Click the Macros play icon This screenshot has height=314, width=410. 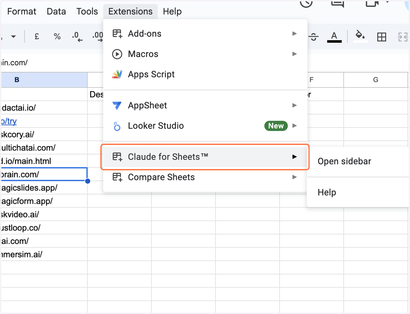pyautogui.click(x=117, y=54)
